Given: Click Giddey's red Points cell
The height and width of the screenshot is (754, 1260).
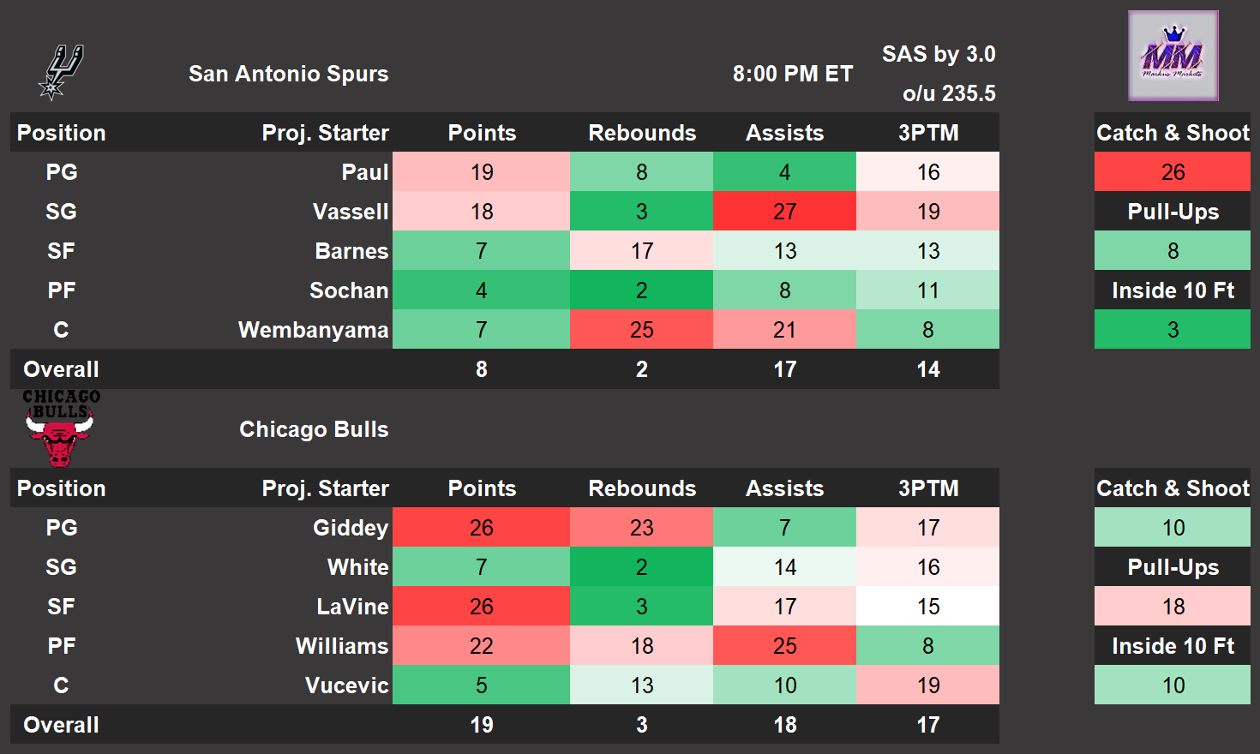Looking at the screenshot, I should [x=481, y=528].
